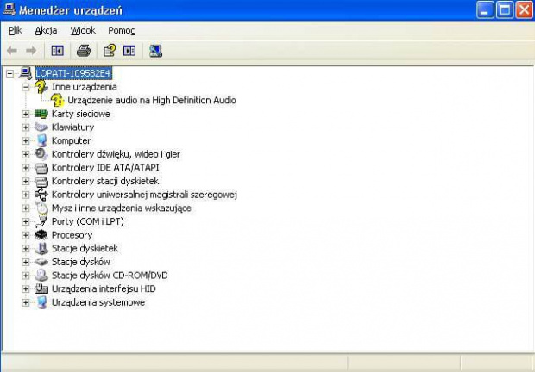Click the scan for hardware changes icon
Viewport: 535px width, 372px height.
(x=155, y=51)
